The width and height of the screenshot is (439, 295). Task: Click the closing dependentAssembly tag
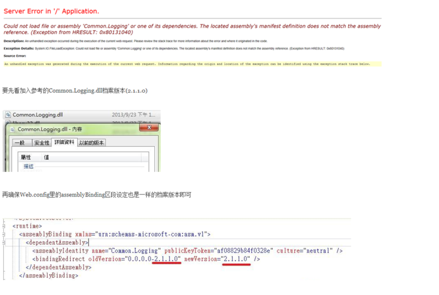click(58, 267)
